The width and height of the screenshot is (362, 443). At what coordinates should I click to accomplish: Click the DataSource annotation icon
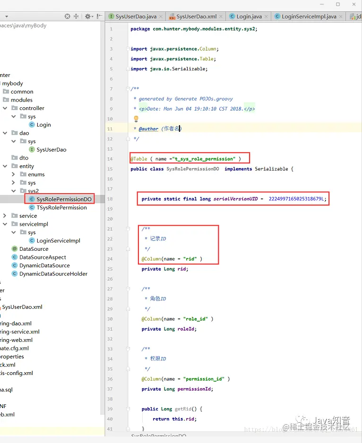click(x=15, y=249)
